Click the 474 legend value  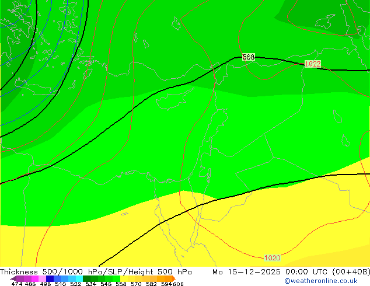17,284
